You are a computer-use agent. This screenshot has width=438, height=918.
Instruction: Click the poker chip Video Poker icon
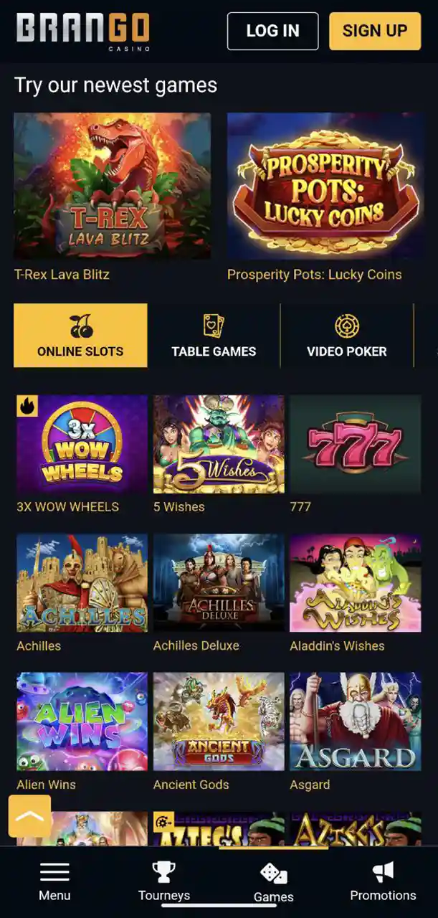(x=347, y=326)
